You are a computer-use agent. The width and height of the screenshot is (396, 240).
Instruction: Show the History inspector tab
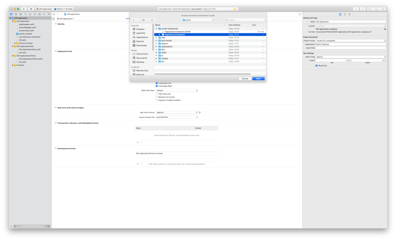point(345,15)
